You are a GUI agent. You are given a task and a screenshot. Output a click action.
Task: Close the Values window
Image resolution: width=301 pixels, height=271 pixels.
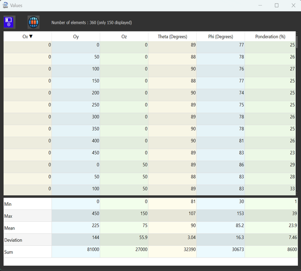point(293,5)
